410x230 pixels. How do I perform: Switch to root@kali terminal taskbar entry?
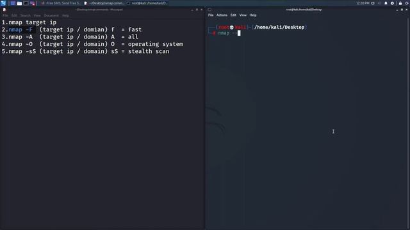pos(147,3)
